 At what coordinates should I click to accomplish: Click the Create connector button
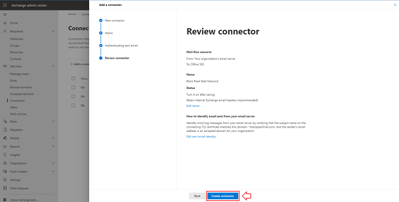(x=223, y=196)
